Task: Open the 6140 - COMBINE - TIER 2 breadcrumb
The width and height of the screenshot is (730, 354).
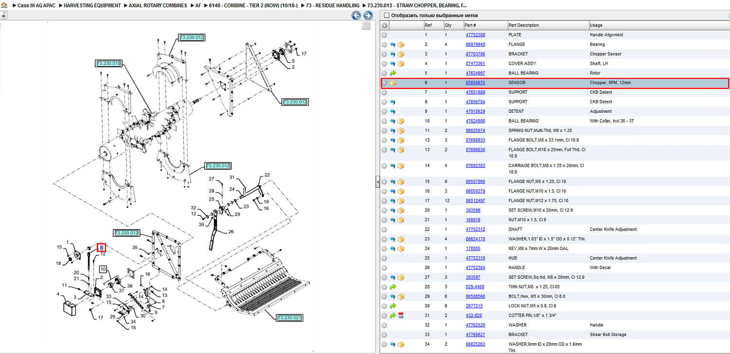Action: click(x=254, y=5)
